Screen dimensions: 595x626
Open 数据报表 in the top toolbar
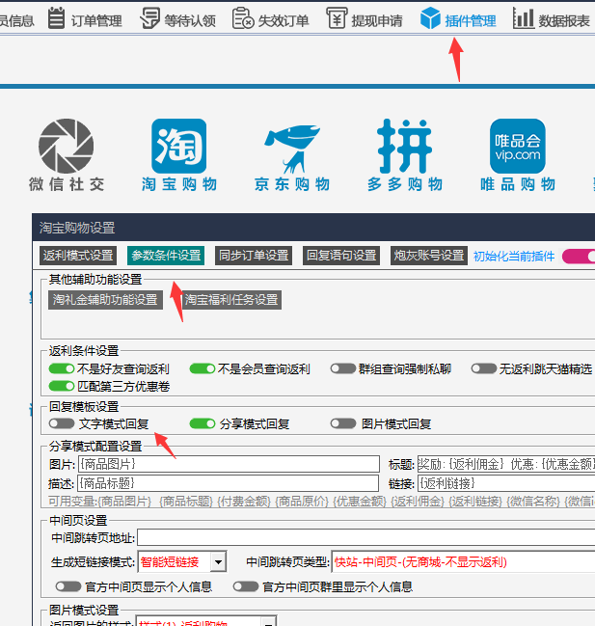tap(552, 19)
